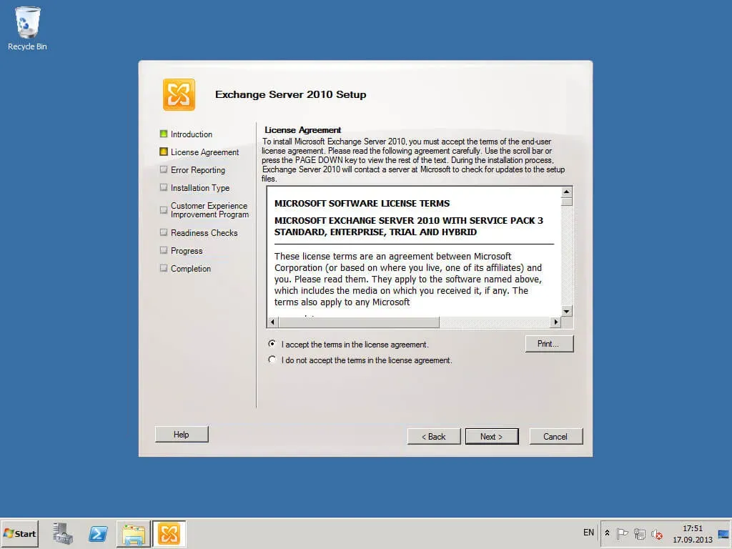
Task: Open the Recycle Bin desktop icon
Action: click(x=27, y=28)
